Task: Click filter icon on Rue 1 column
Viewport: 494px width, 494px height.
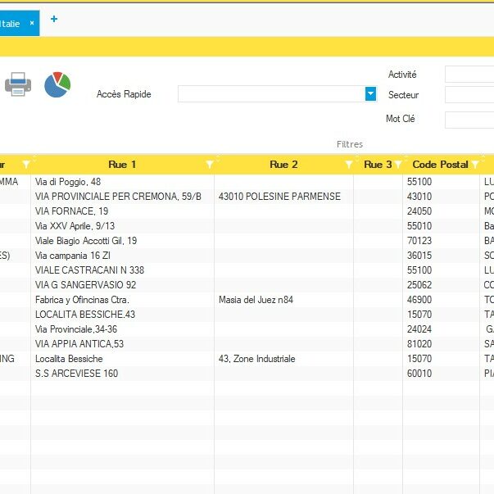Action: click(209, 165)
